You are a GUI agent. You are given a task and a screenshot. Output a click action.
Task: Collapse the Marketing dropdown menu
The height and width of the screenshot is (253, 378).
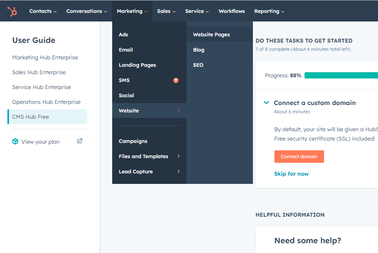coord(132,11)
